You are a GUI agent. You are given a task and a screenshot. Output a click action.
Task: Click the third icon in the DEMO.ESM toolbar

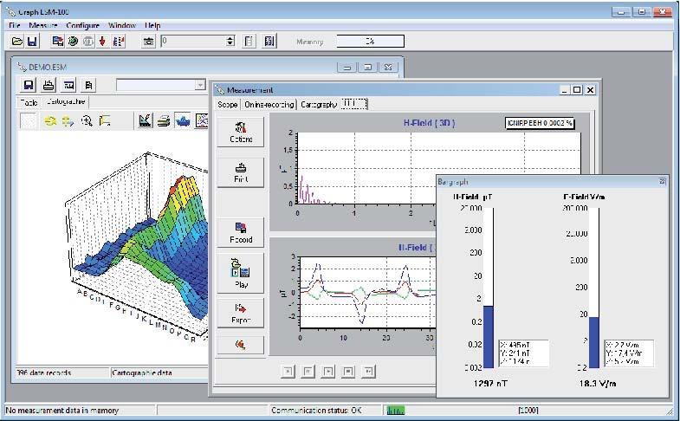pos(68,85)
